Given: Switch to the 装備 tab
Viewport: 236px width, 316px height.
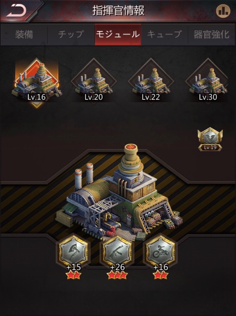Looking at the screenshot, I should 24,35.
